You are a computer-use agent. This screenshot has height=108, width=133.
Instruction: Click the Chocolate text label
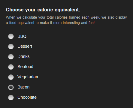point(27,97)
